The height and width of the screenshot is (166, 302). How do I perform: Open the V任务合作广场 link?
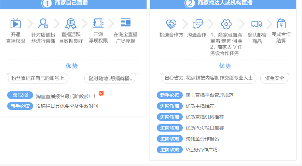202,150
